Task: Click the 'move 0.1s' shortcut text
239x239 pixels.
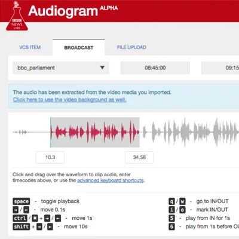Action: point(53,210)
